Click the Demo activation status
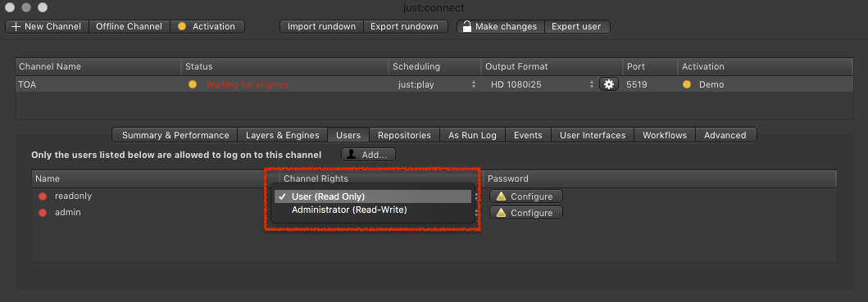 point(711,84)
